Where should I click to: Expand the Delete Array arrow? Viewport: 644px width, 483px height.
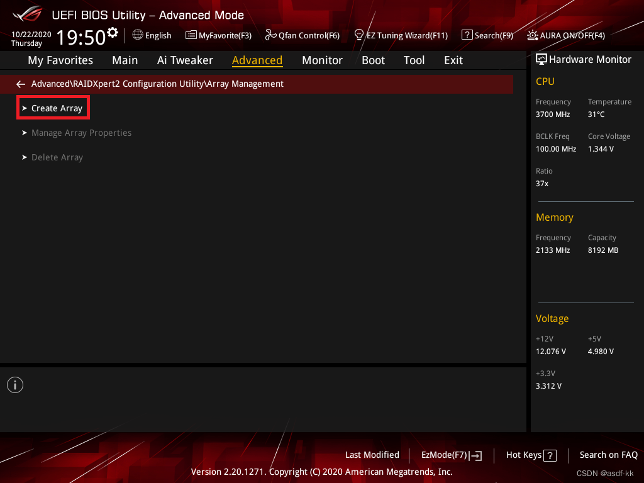coord(25,157)
